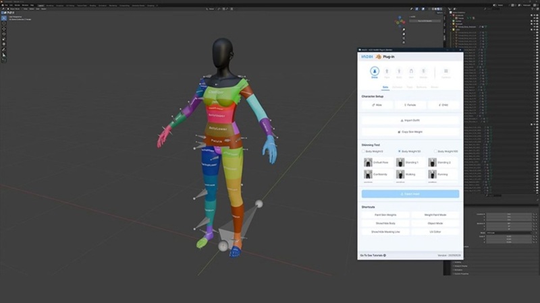This screenshot has width=540, height=303.
Task: Choose the 3D Cursor tool
Action: click(4, 24)
